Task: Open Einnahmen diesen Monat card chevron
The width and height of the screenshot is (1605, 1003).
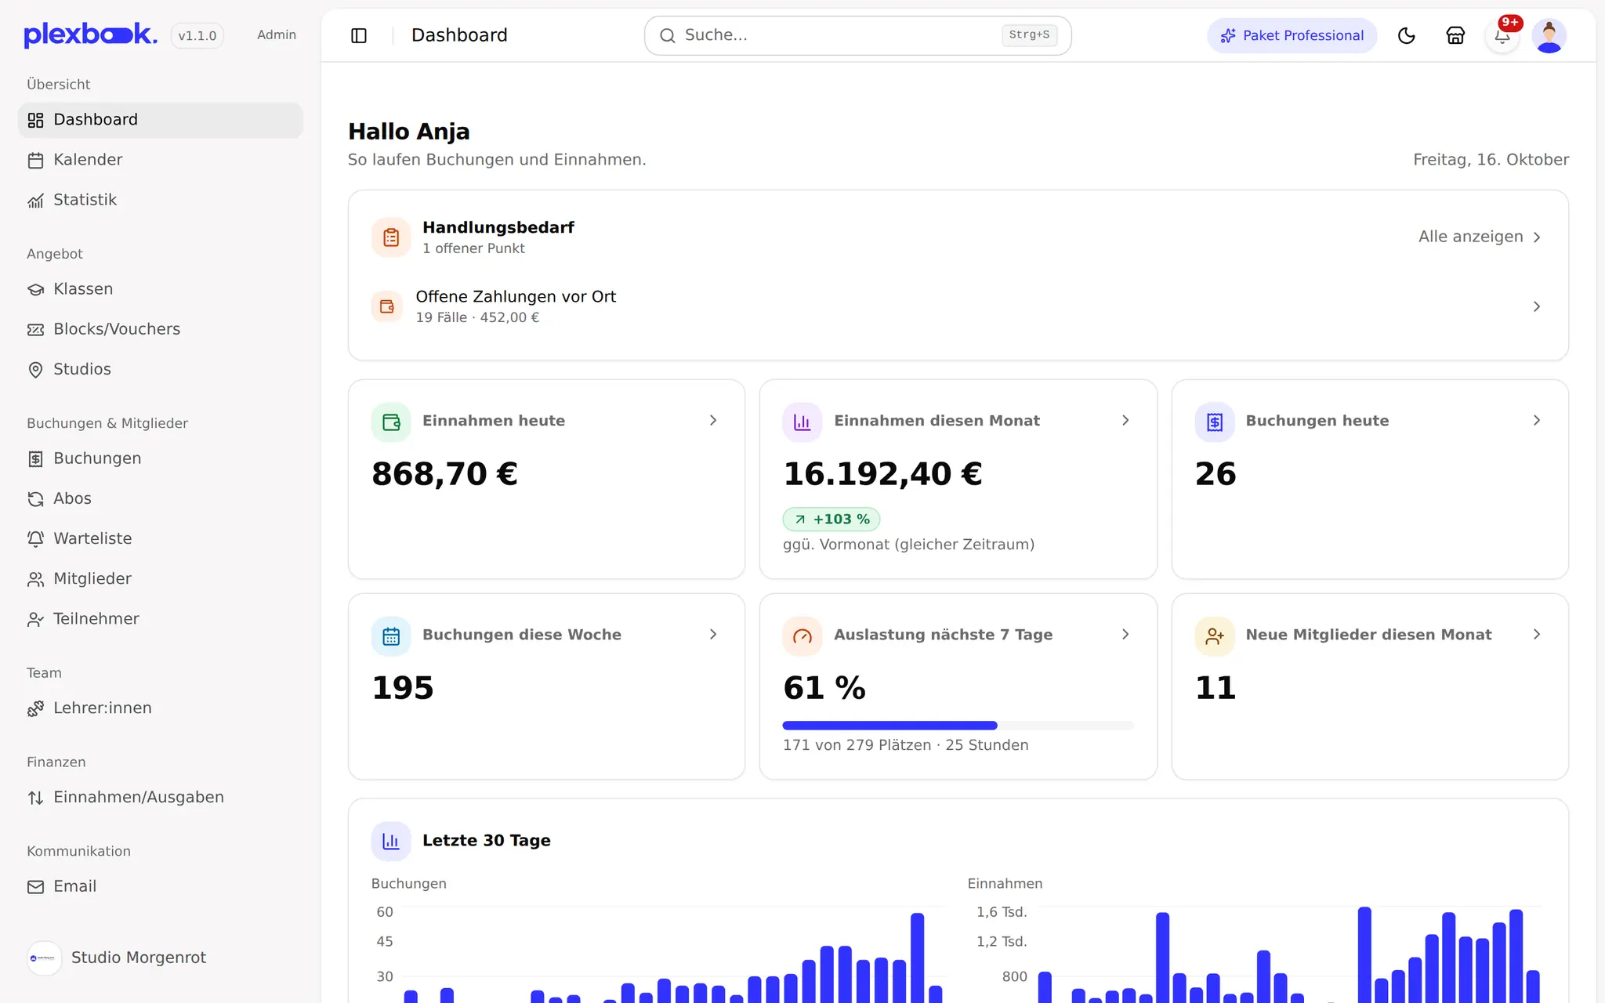Action: [1125, 421]
